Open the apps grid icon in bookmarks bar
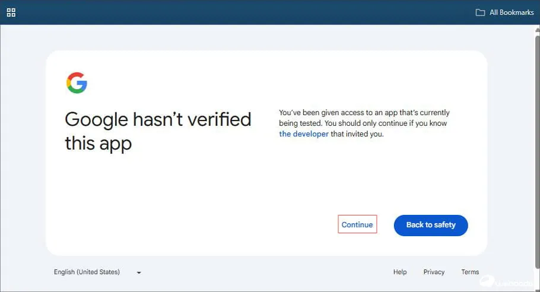Screen dimensions: 540x292 [11, 12]
